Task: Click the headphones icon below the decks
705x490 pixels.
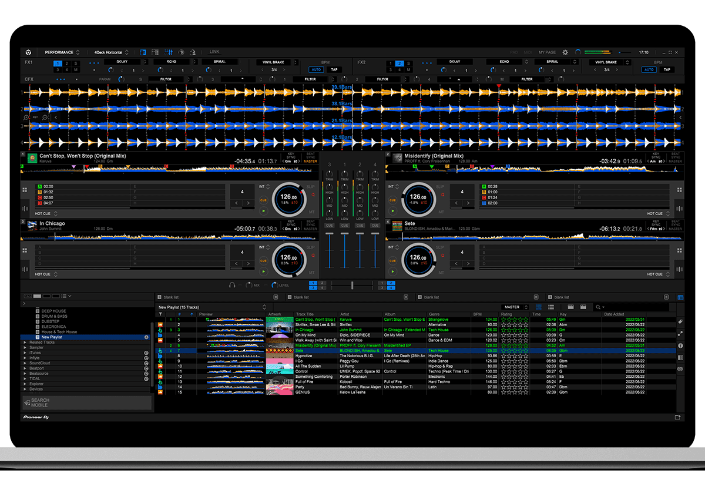Action: tap(232, 285)
